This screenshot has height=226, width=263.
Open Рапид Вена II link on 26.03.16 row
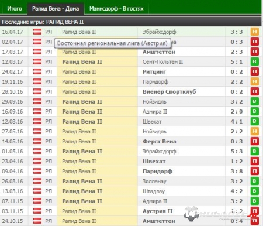click(82, 182)
